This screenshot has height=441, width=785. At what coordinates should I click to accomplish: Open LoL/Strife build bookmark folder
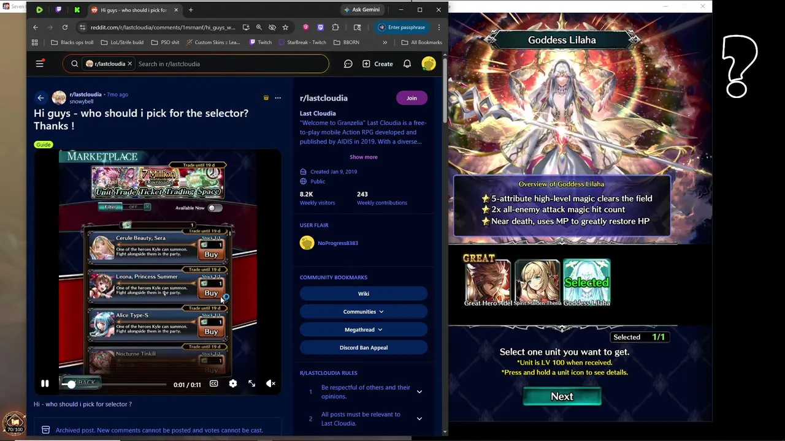pos(122,42)
